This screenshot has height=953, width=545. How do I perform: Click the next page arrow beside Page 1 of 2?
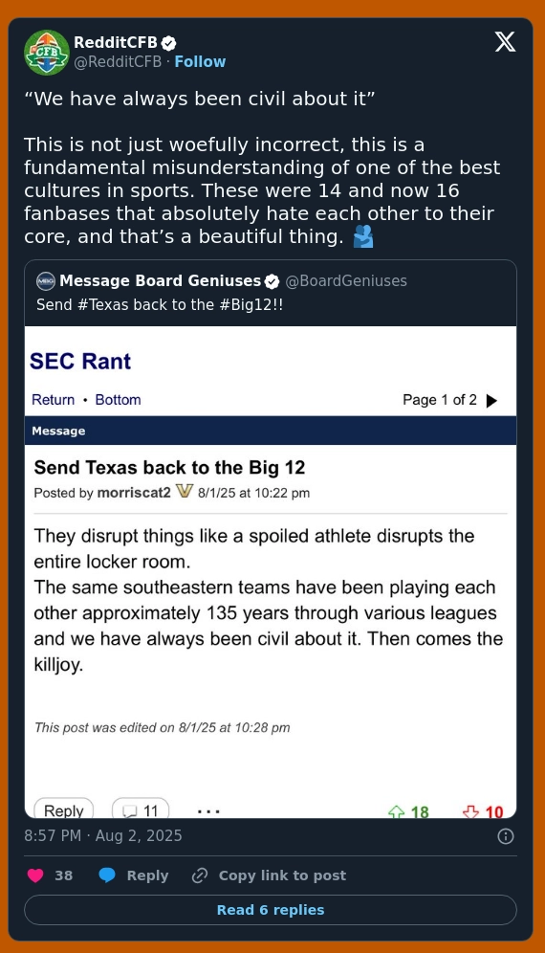pos(492,401)
